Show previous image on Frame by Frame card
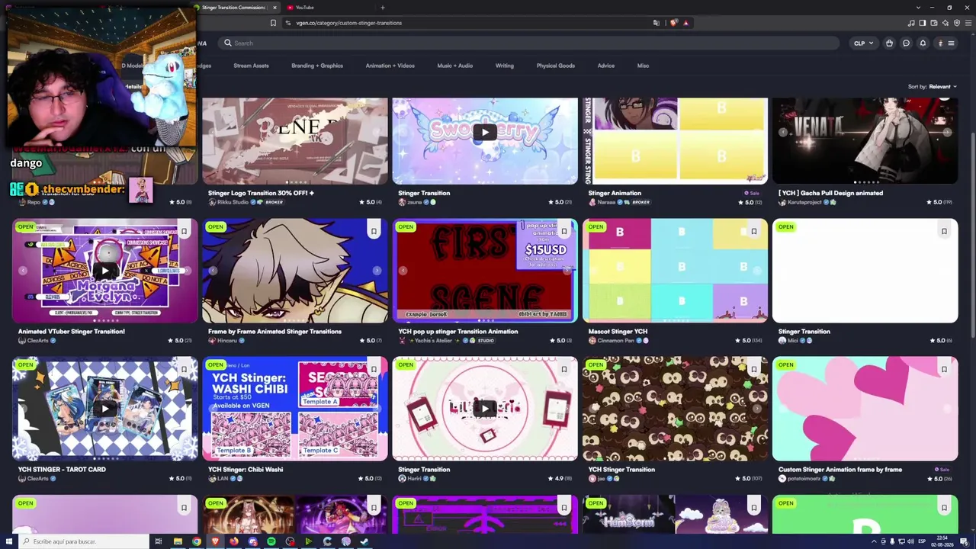 tap(213, 271)
